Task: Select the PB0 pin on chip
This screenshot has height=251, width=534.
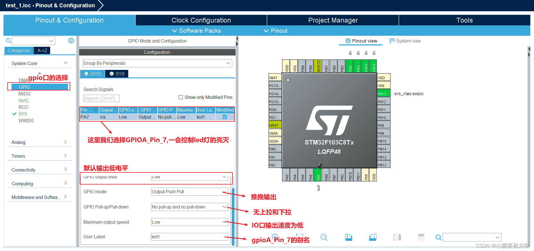Action: click(325, 175)
